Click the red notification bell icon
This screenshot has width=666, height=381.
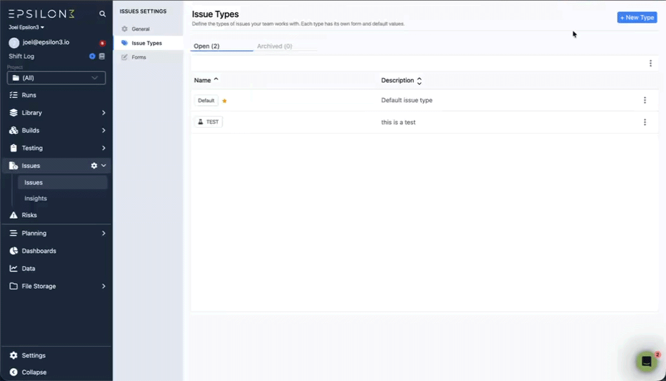[x=102, y=43]
